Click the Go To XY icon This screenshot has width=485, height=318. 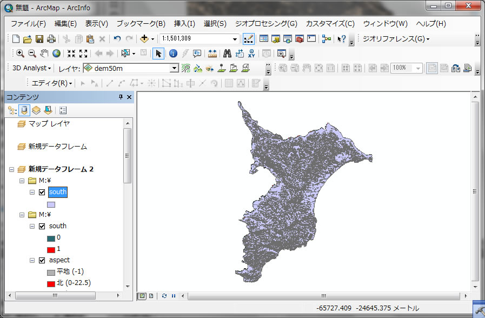tap(251, 54)
